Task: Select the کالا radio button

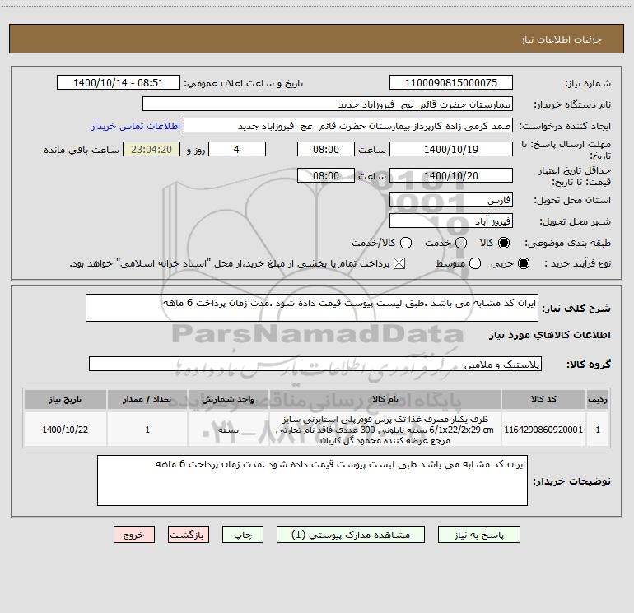Action: pos(503,243)
